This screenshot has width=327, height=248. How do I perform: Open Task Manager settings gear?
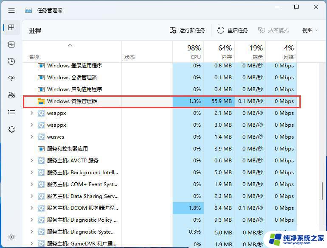(x=11, y=237)
